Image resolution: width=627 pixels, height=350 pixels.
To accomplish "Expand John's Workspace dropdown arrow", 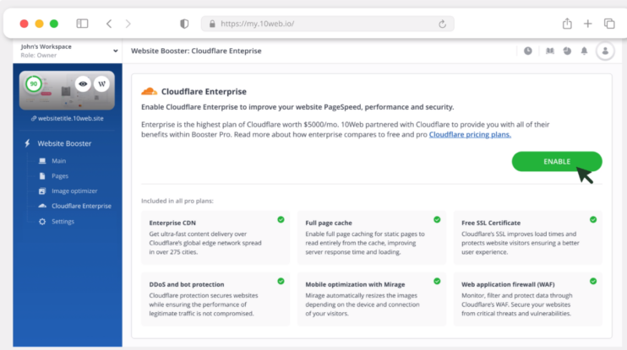I will click(115, 51).
